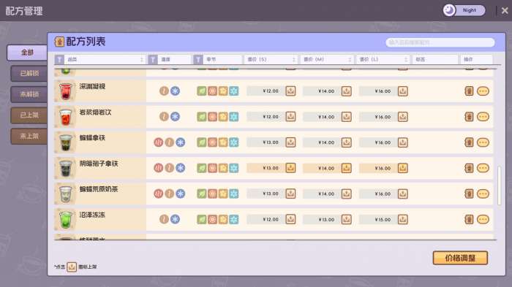Sort by the price (S) column arrows
512x287 pixels.
[x=294, y=60]
